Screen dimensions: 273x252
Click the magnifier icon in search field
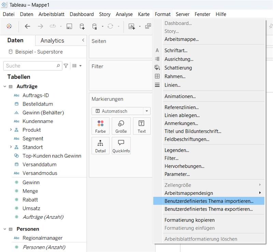(x=58, y=66)
